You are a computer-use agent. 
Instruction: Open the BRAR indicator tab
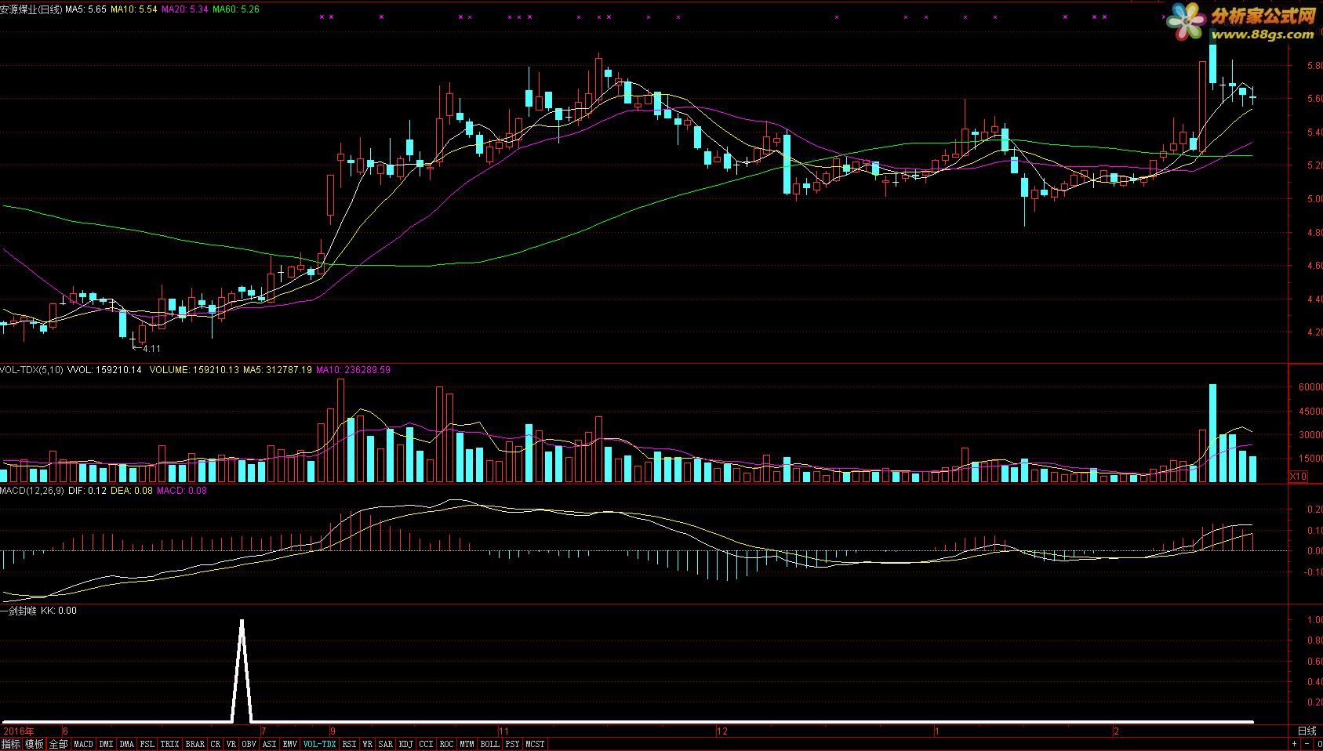click(195, 744)
